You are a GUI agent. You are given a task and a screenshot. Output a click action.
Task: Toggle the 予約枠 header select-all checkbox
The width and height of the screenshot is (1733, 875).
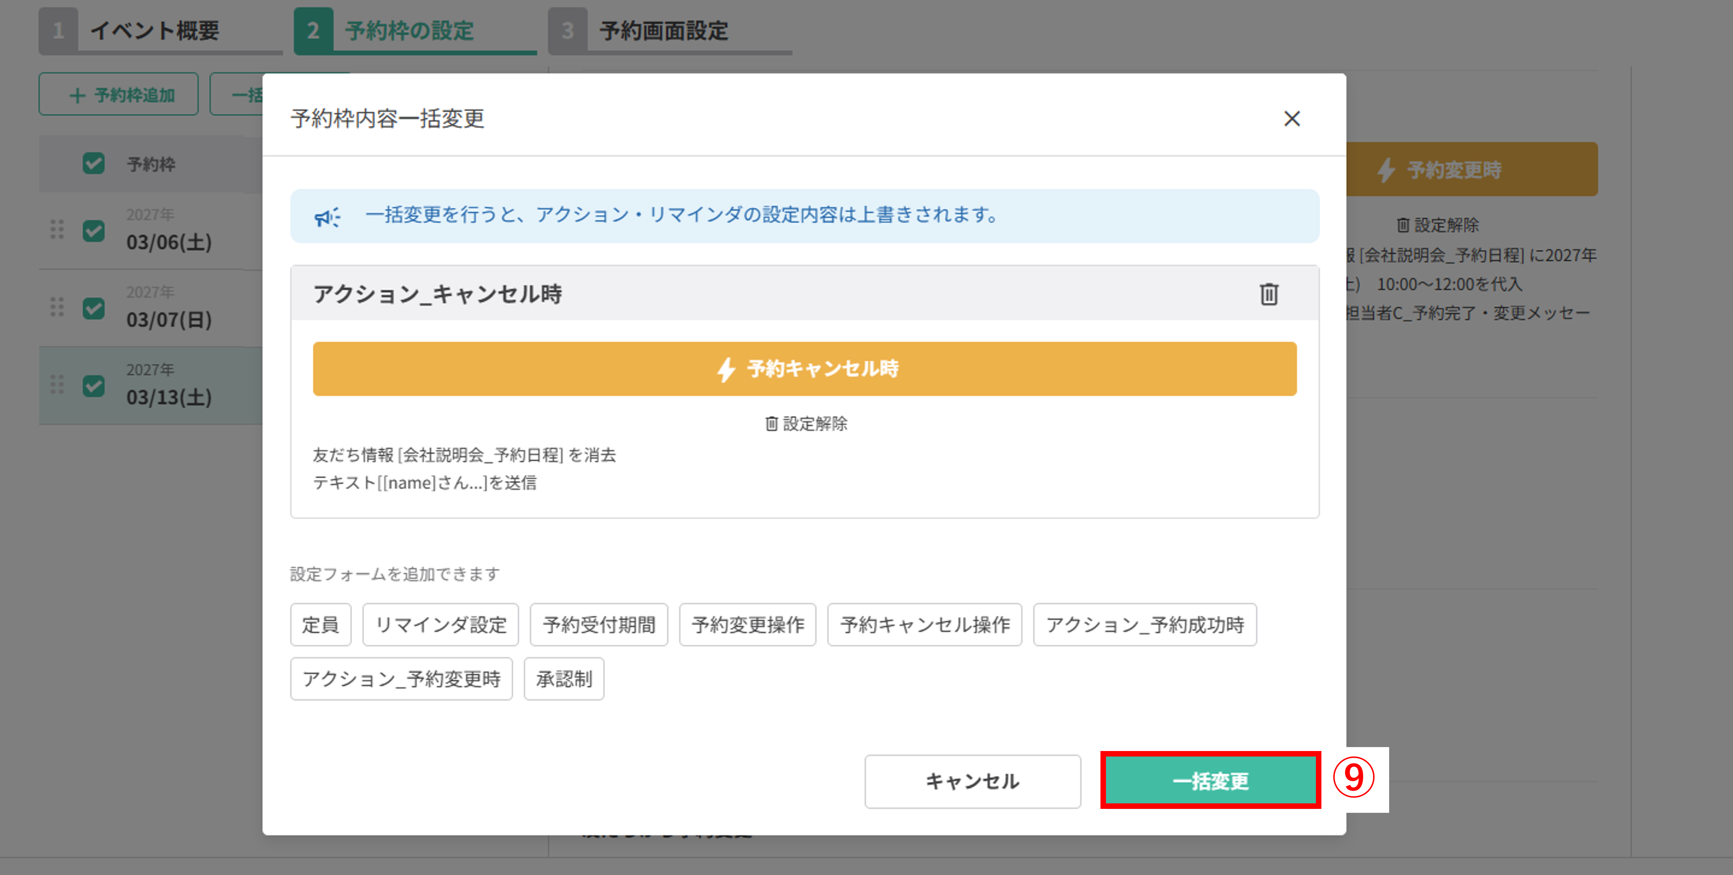click(93, 163)
